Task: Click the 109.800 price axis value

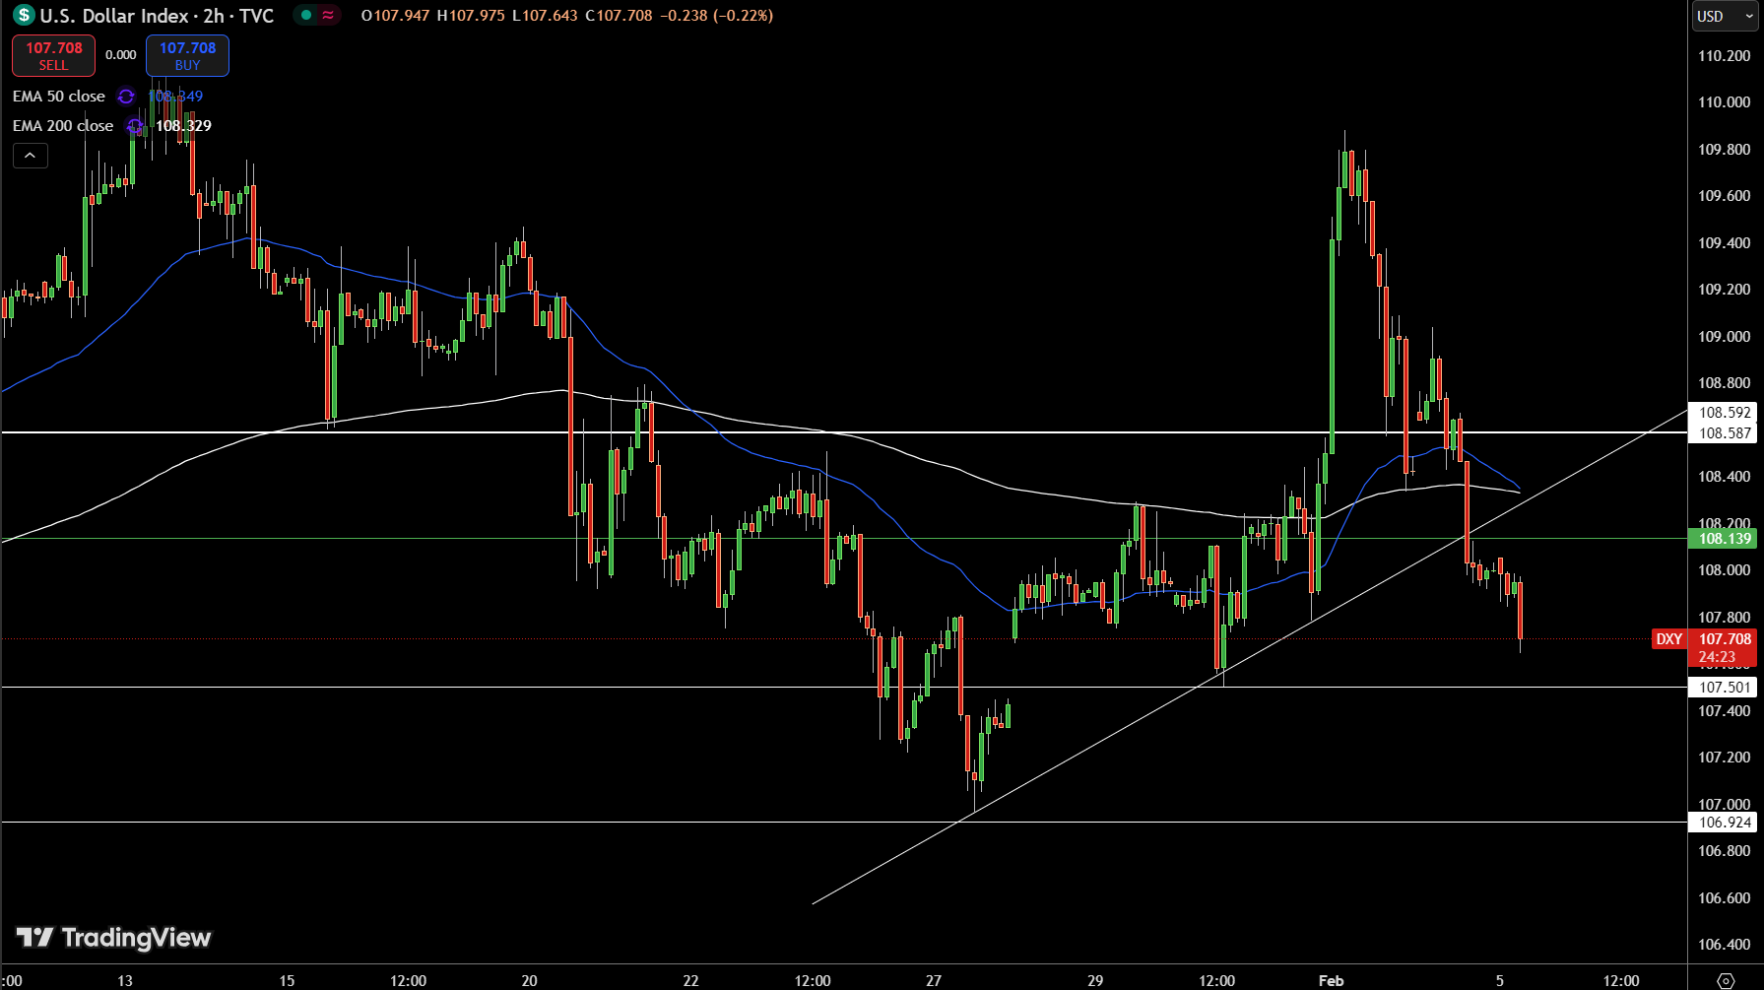Action: tap(1725, 150)
